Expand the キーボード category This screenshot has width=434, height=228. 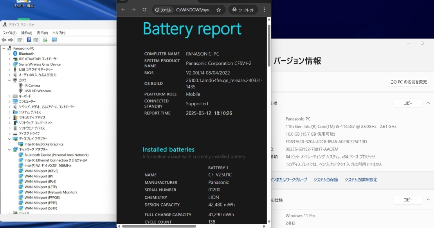[9, 96]
